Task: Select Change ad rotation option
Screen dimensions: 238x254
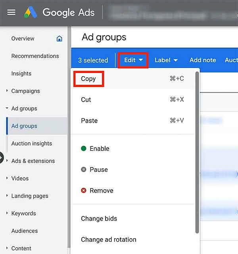Action: 133,240
